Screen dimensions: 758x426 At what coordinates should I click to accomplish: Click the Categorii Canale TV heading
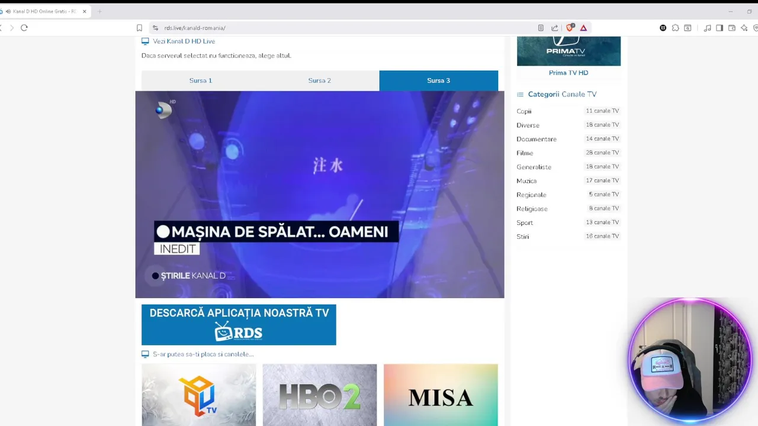tap(562, 94)
